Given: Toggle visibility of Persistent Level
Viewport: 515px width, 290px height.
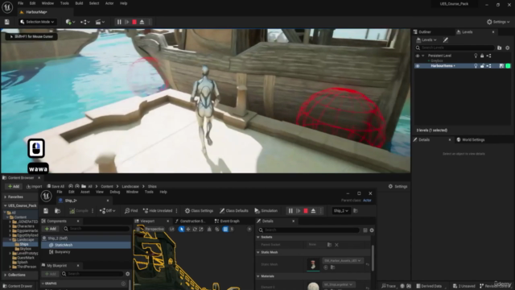Looking at the screenshot, I should point(418,56).
